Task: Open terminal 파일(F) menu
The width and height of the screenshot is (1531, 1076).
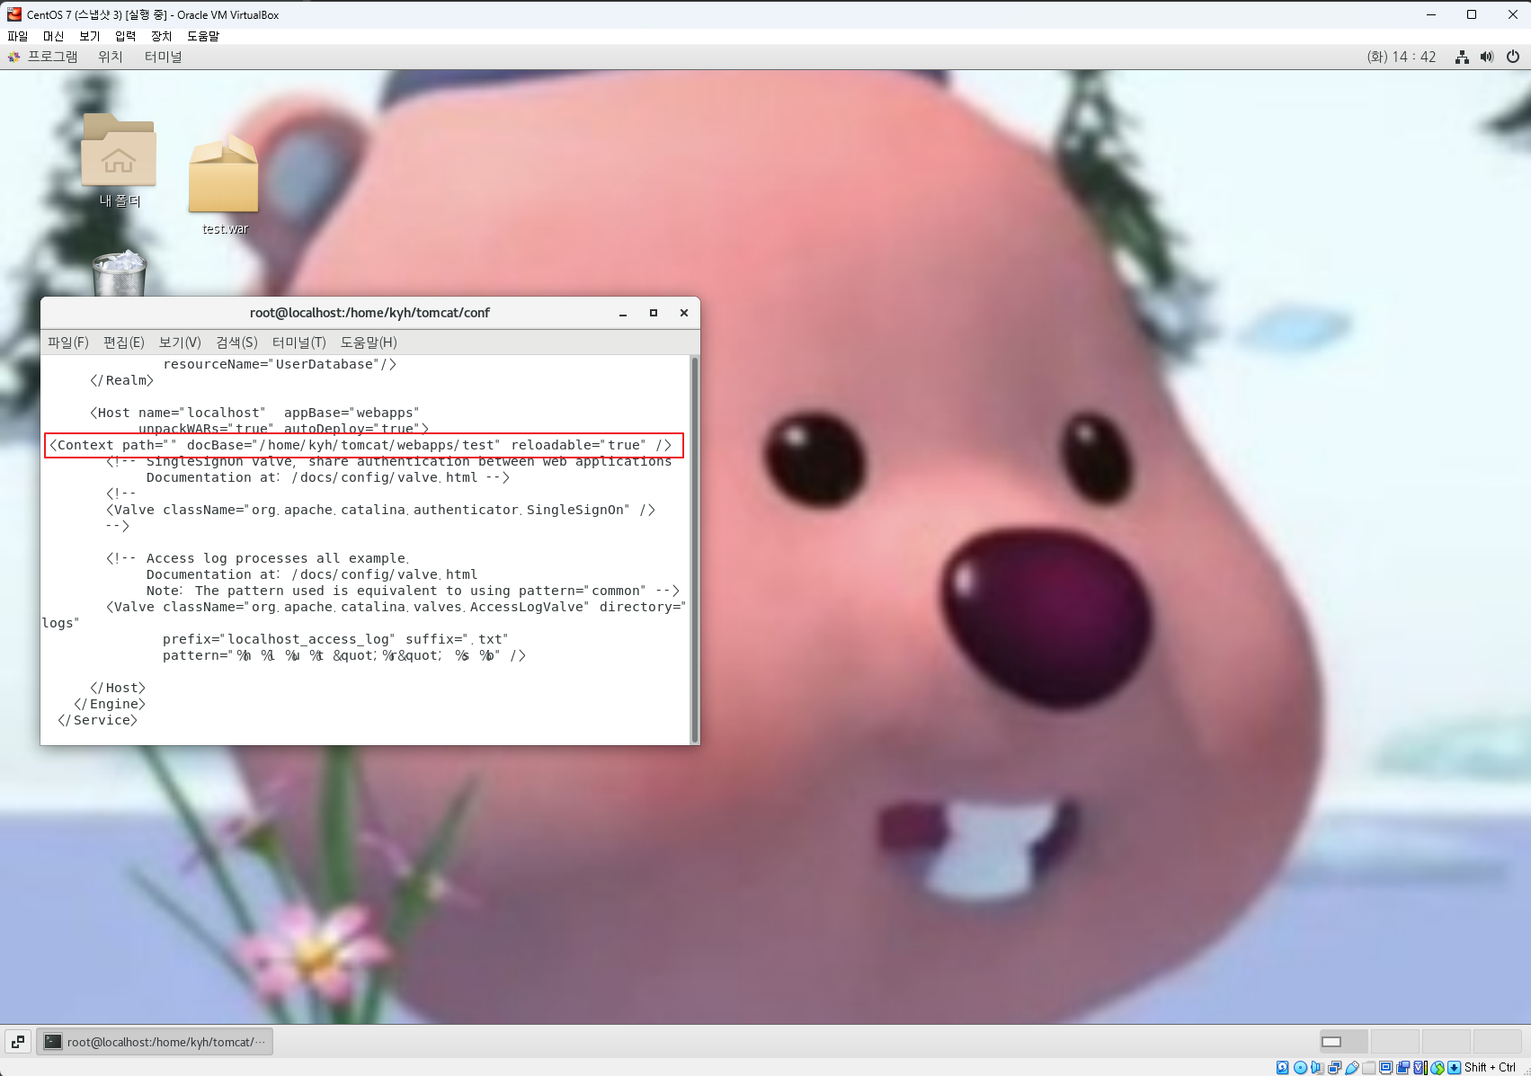Action: 68,342
